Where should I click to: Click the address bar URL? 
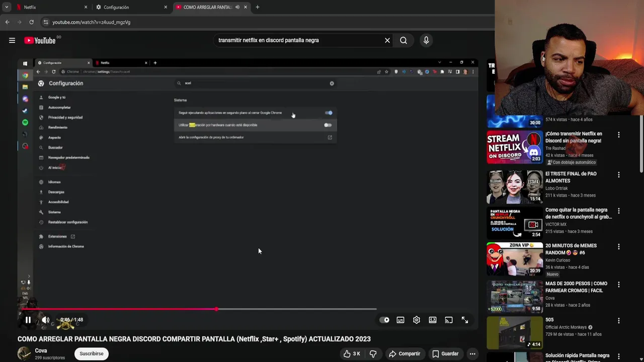pyautogui.click(x=92, y=22)
